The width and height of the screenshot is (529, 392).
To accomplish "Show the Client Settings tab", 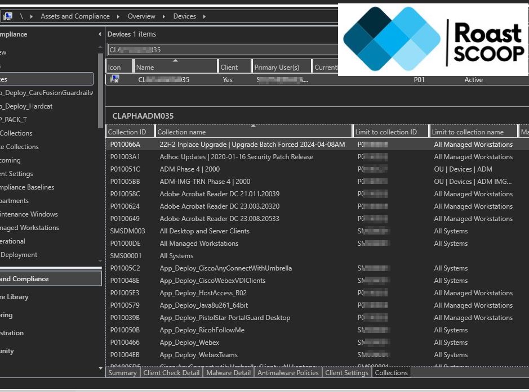I will tap(347, 372).
